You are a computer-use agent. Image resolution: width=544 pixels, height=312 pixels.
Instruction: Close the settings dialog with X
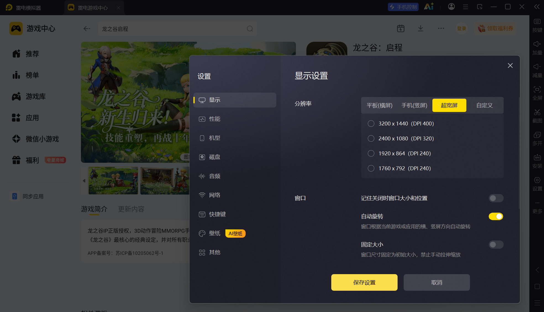[510, 65]
